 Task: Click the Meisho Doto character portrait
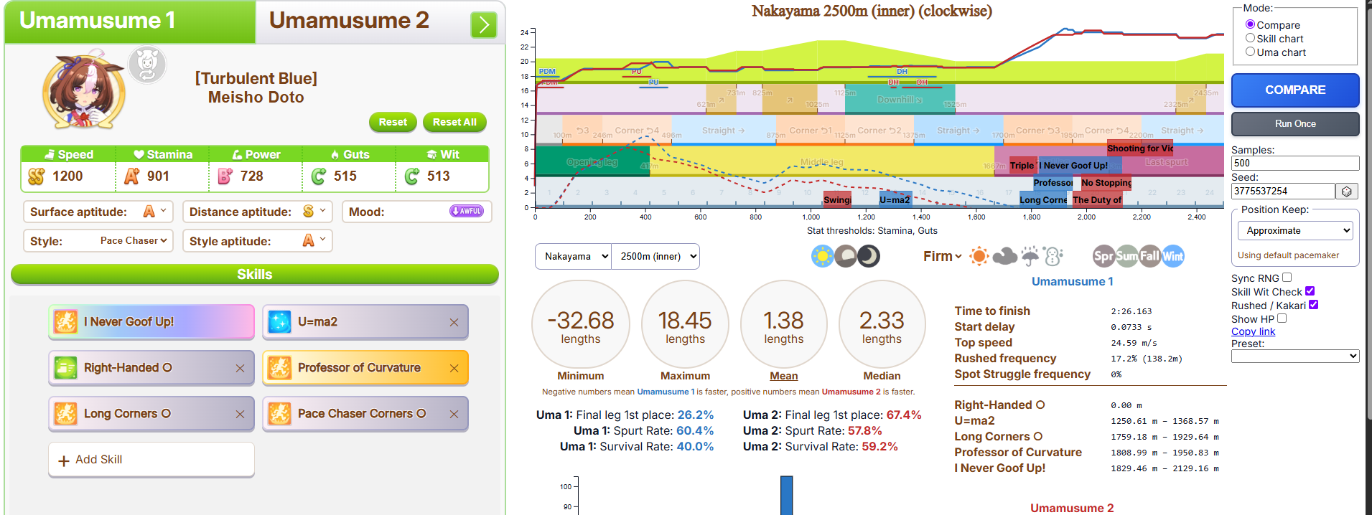[85, 89]
